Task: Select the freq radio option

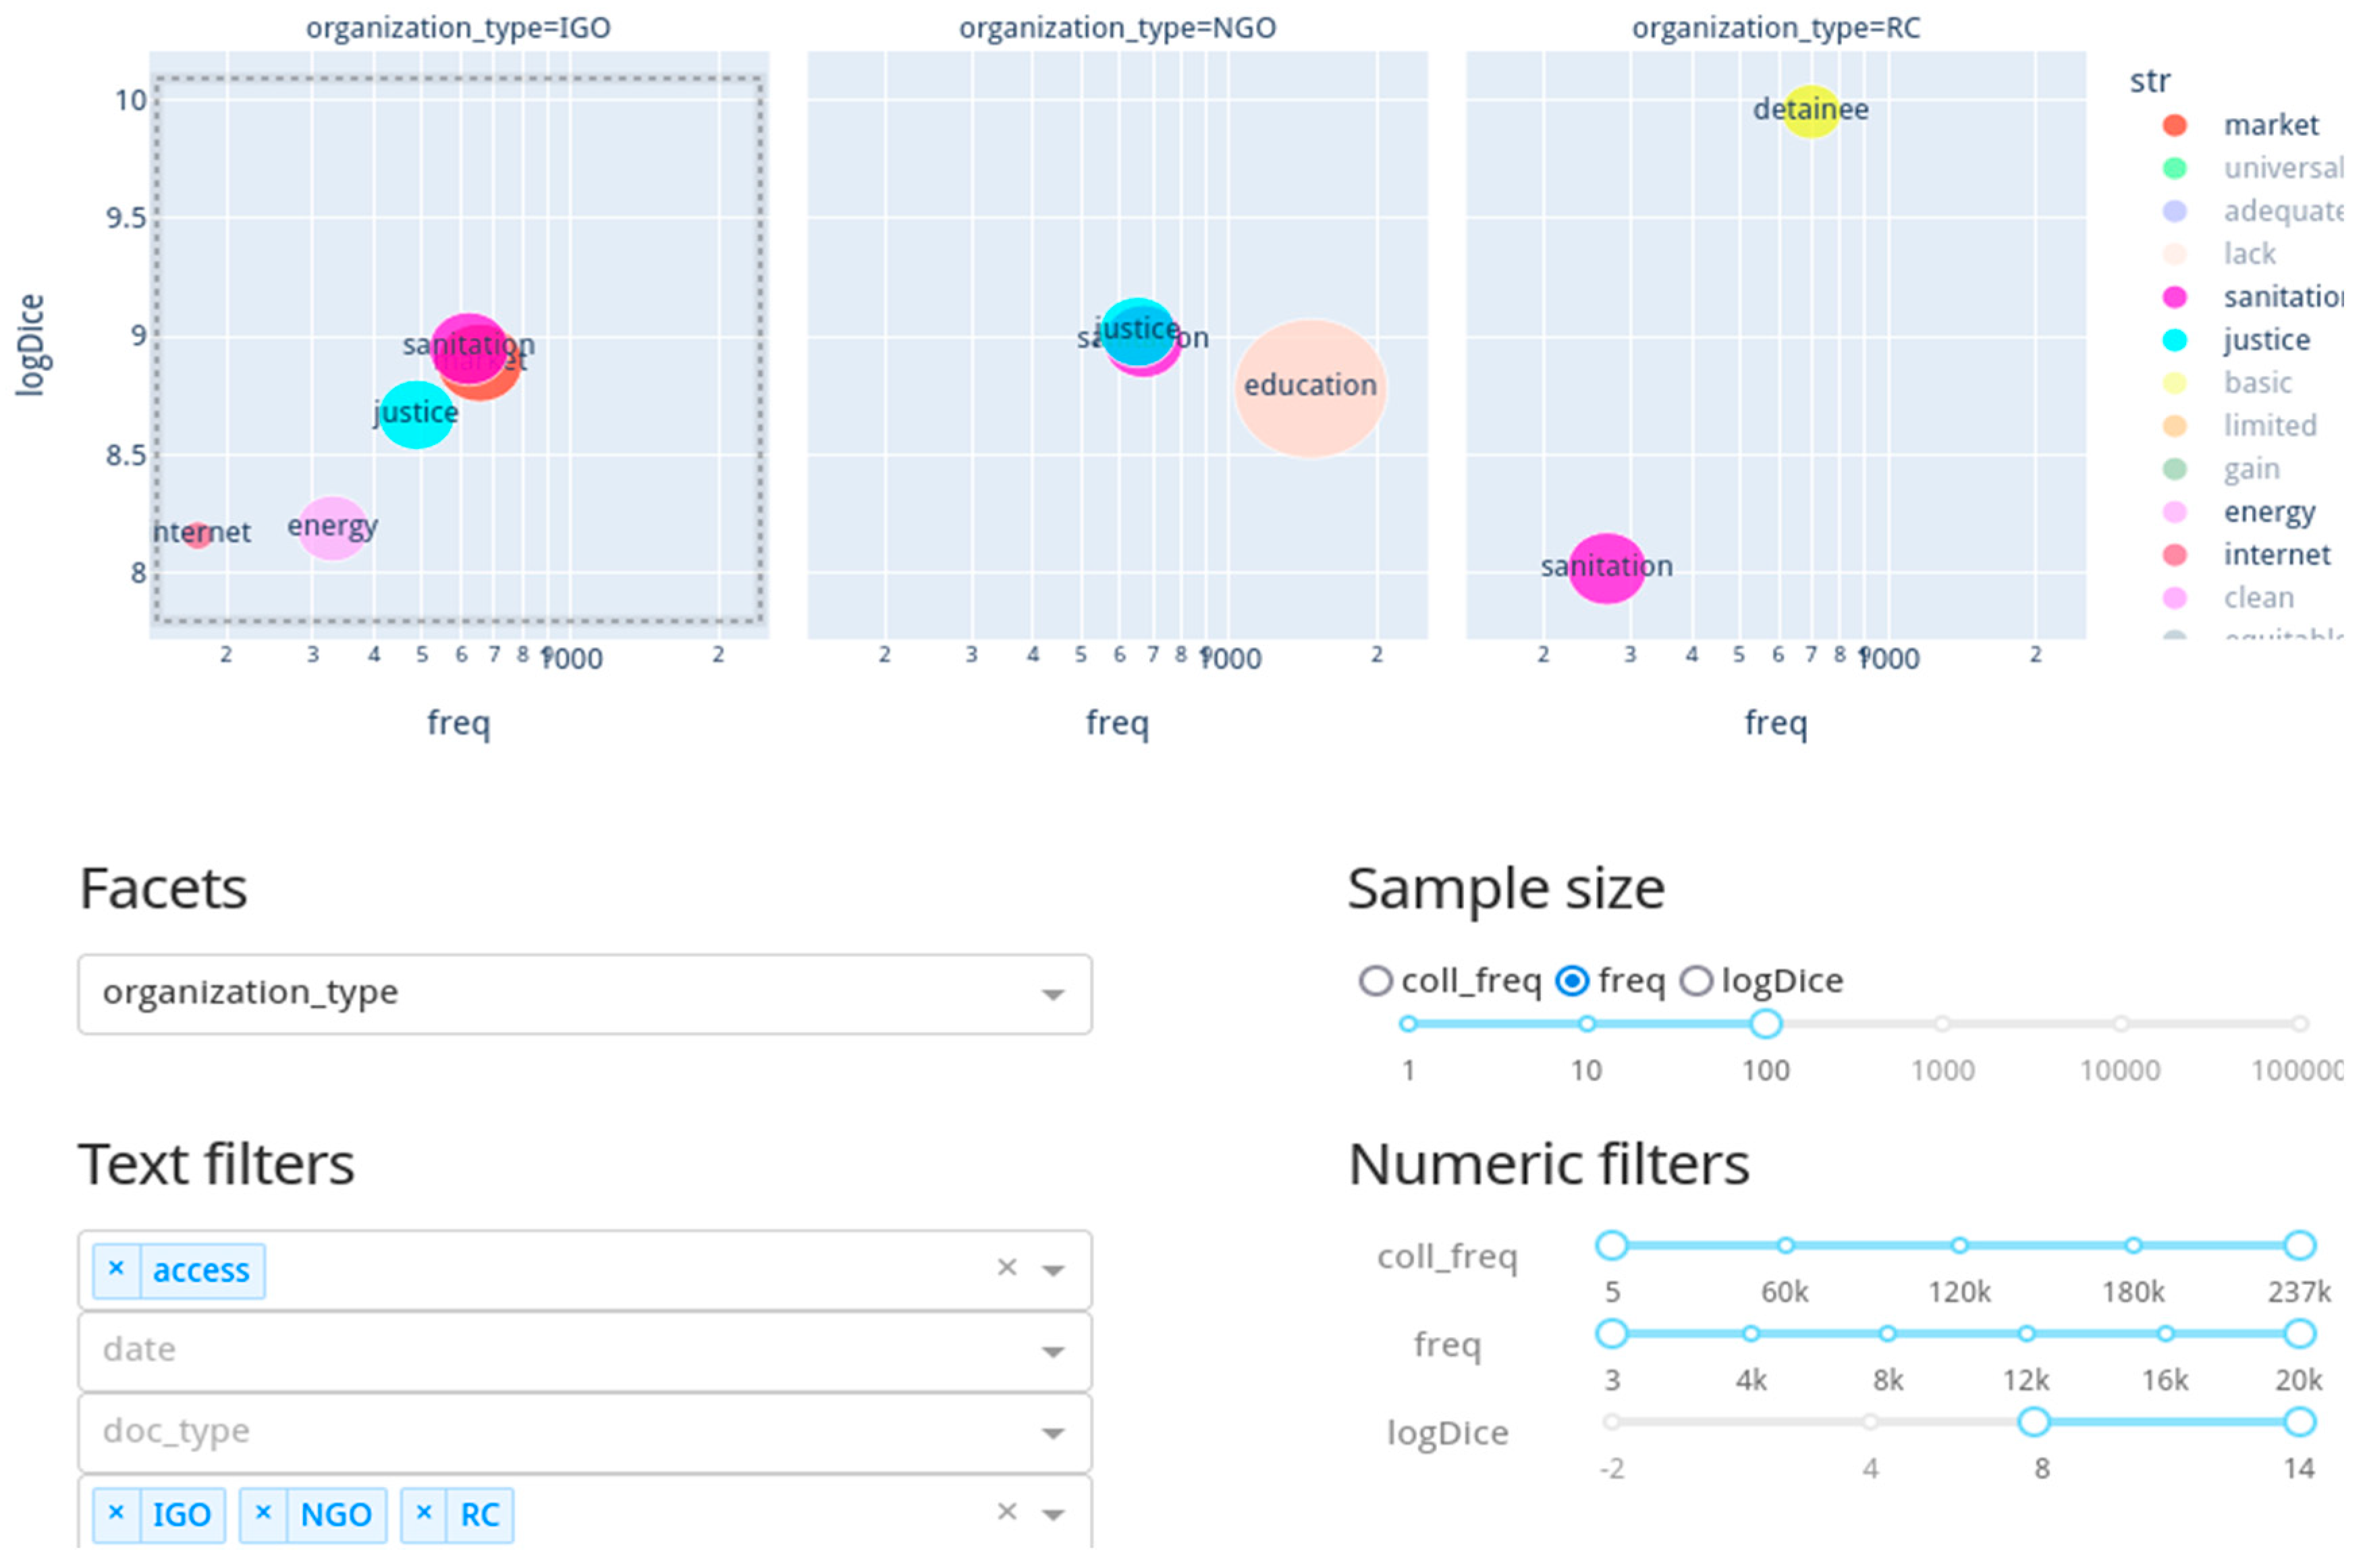Action: coord(1572,981)
